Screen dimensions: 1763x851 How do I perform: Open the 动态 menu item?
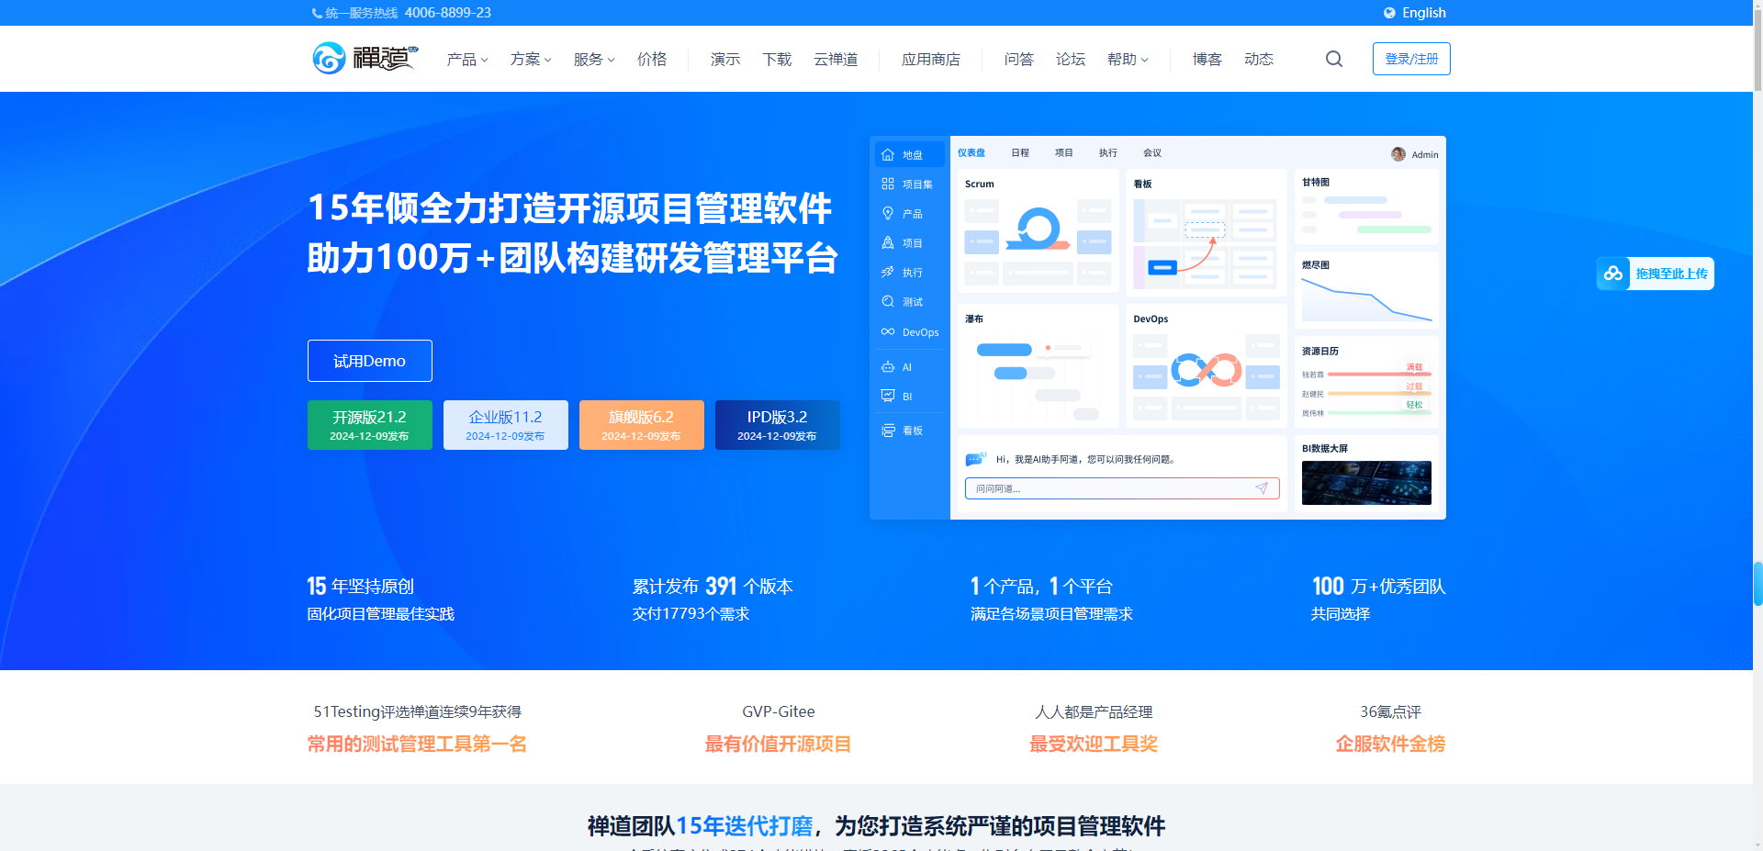pyautogui.click(x=1259, y=59)
